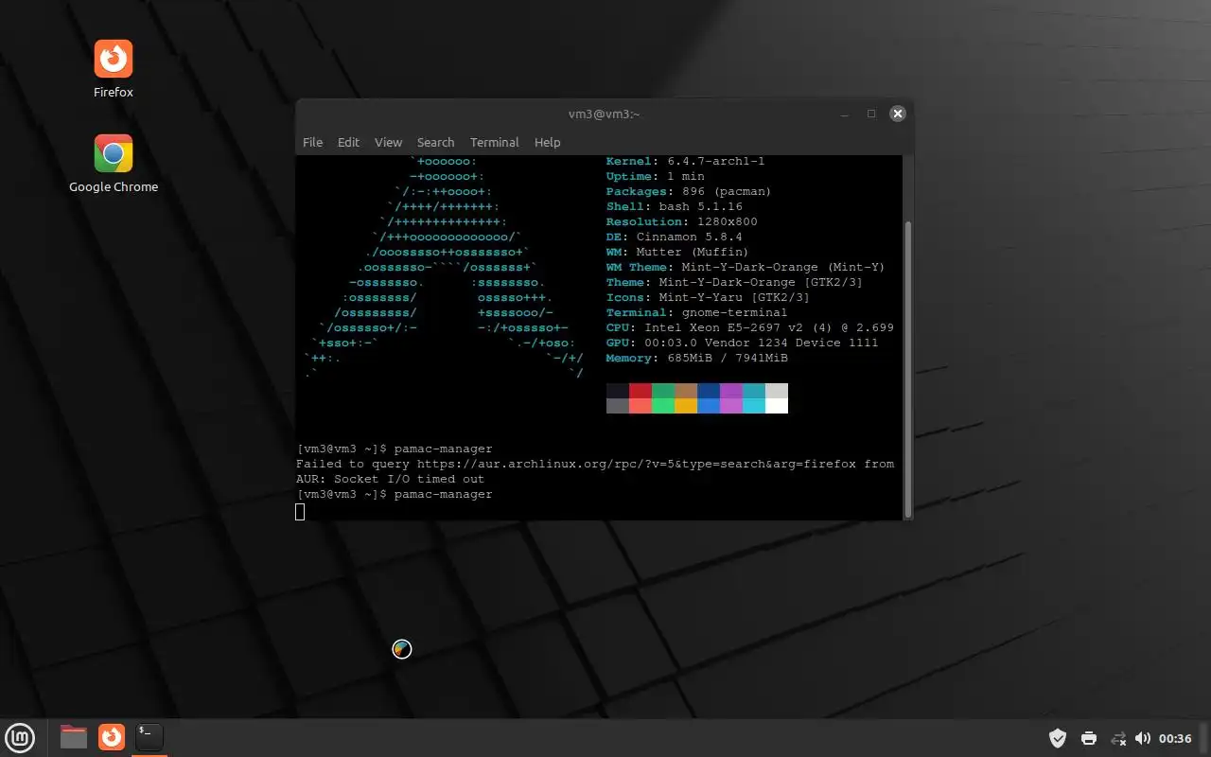Click the CPU Intel Xeon line
The width and height of the screenshot is (1211, 757).
tap(749, 327)
